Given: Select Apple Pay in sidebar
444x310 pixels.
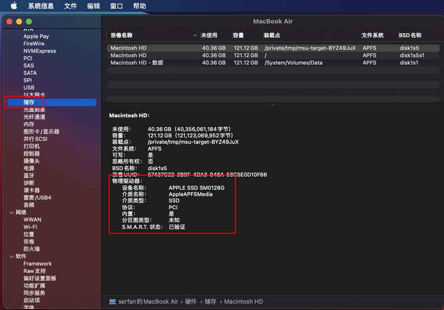Looking at the screenshot, I should [36, 36].
